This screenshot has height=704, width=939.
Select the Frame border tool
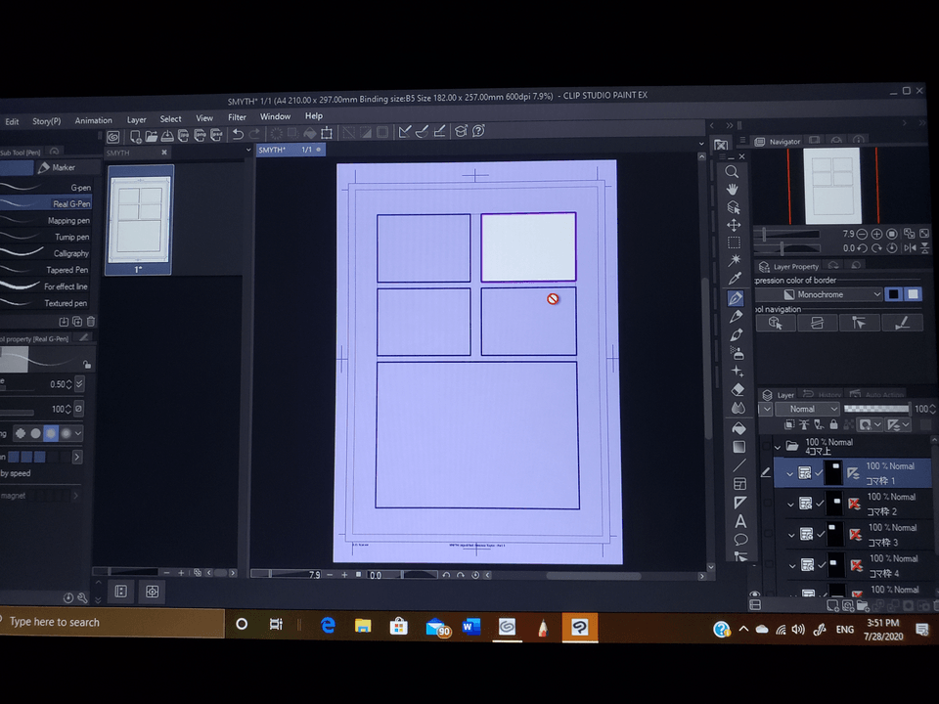739,484
